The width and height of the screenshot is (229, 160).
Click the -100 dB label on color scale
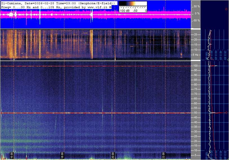click(124, 10)
